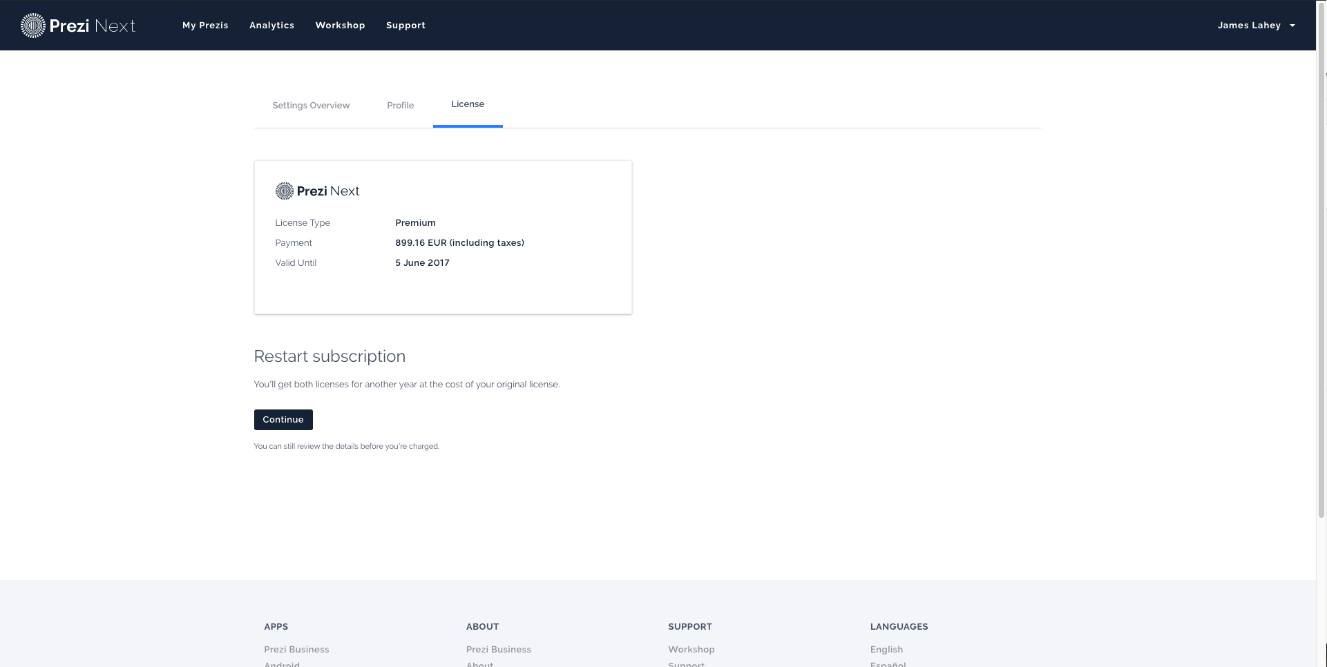Open the Workshop navigation item
The height and width of the screenshot is (667, 1327).
pyautogui.click(x=340, y=26)
